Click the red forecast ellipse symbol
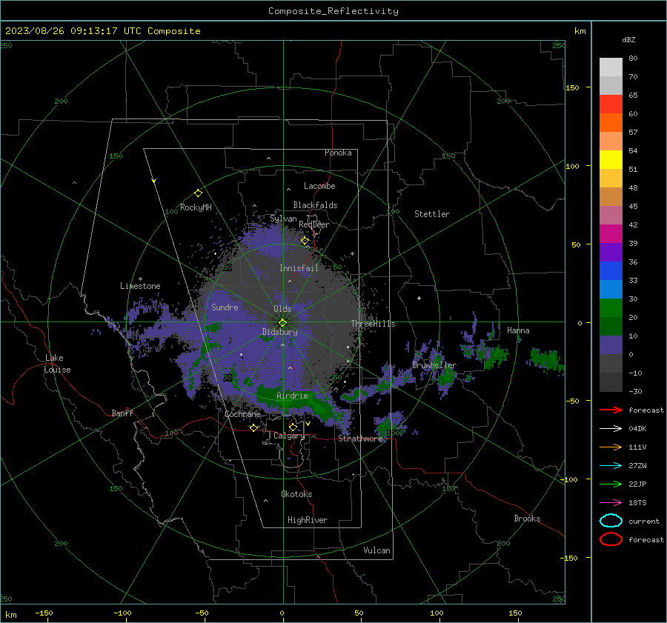667x623 pixels. click(x=611, y=539)
